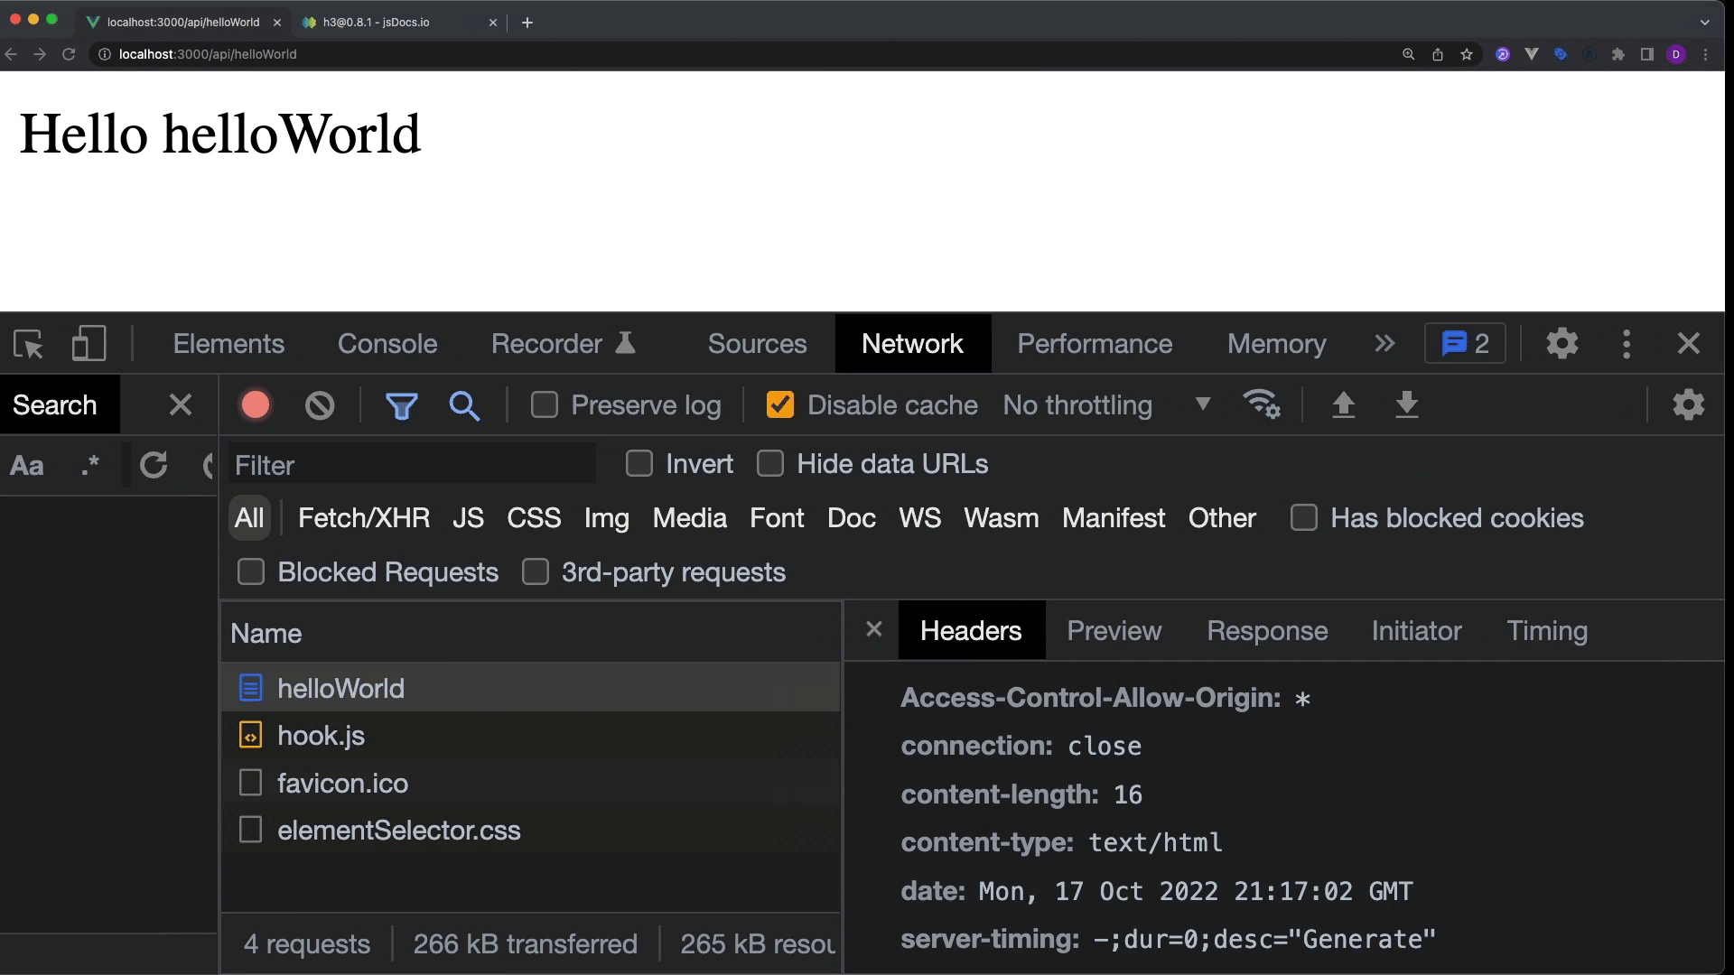Click export HAR download icon
This screenshot has width=1734, height=975.
click(x=1406, y=404)
